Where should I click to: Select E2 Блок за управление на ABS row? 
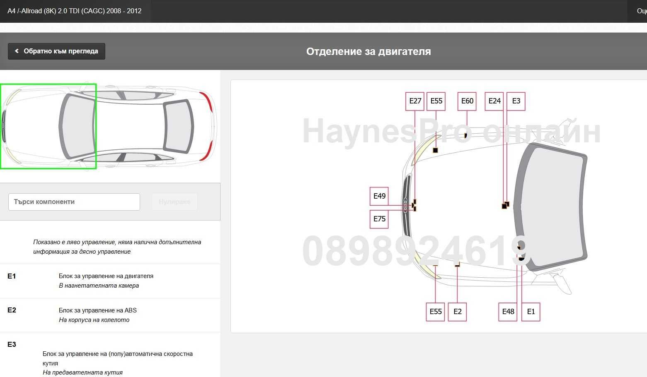pyautogui.click(x=110, y=315)
